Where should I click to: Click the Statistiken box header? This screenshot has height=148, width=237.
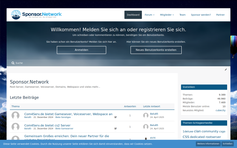click(x=204, y=87)
